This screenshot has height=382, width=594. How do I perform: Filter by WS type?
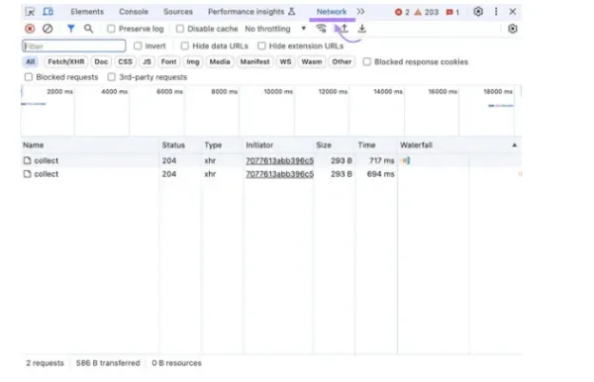[x=285, y=61]
